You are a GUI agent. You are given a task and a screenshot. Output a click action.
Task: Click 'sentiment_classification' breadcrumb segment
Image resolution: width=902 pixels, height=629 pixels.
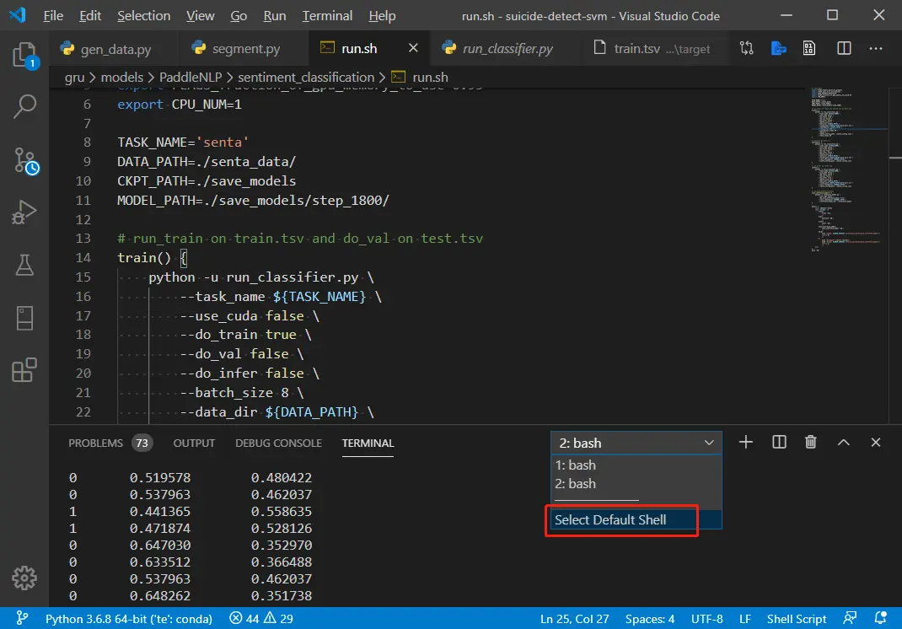(306, 77)
